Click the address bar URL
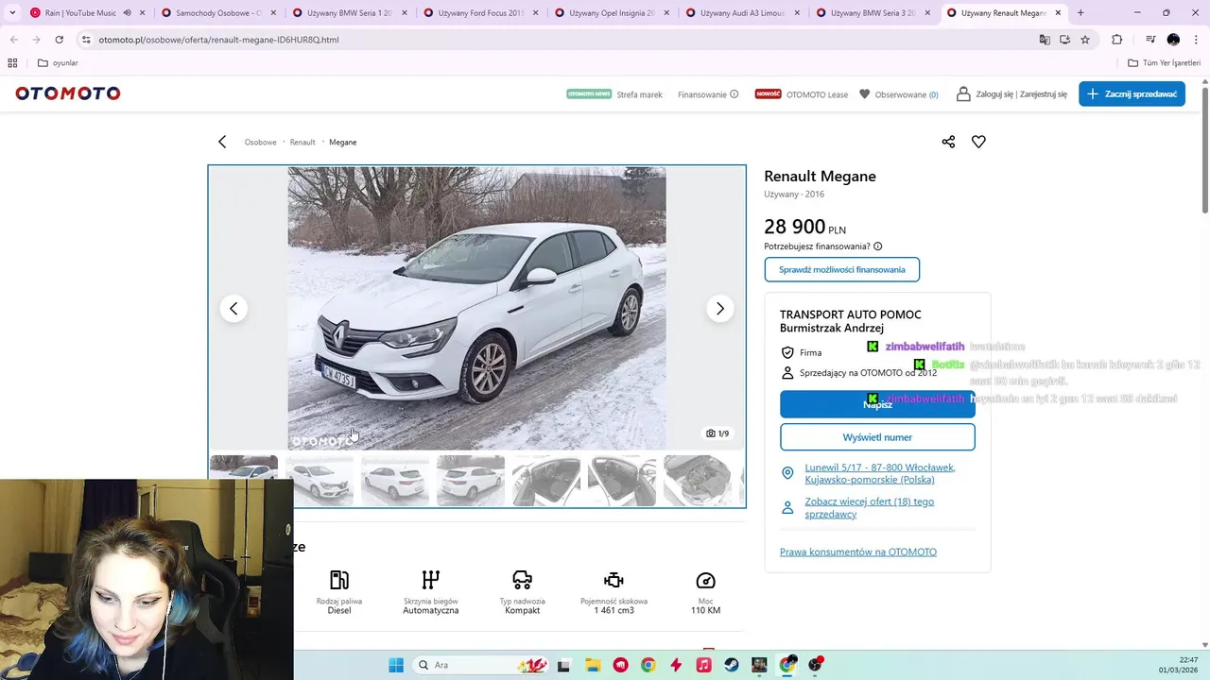This screenshot has width=1210, height=680. click(x=218, y=40)
